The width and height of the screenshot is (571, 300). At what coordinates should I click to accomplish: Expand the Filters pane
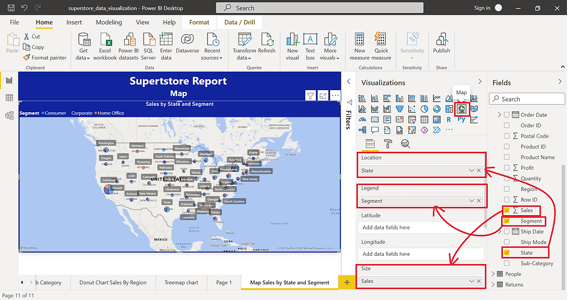tap(348, 81)
